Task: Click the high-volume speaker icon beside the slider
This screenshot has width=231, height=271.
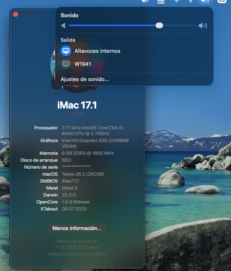Action: point(203,25)
